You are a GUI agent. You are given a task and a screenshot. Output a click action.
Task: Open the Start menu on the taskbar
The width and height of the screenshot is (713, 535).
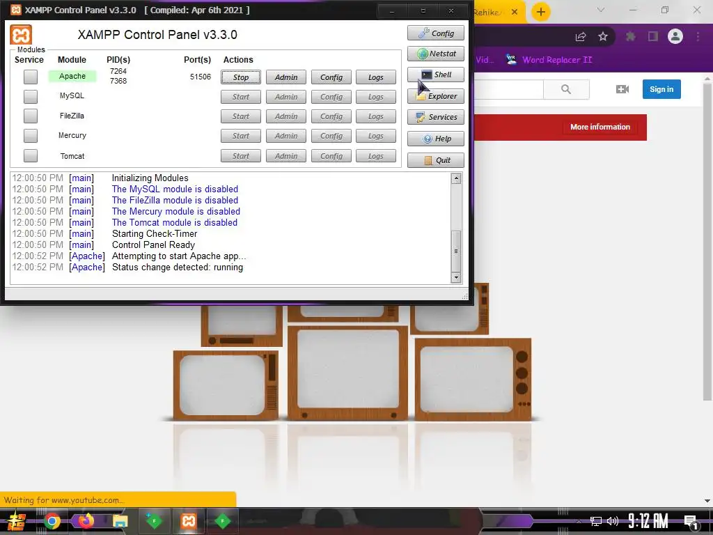point(17,521)
